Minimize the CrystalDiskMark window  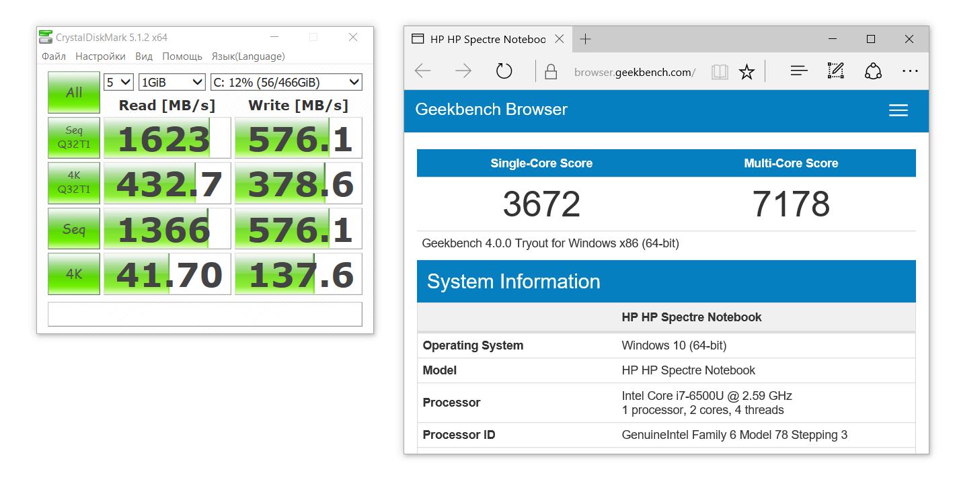pos(274,37)
